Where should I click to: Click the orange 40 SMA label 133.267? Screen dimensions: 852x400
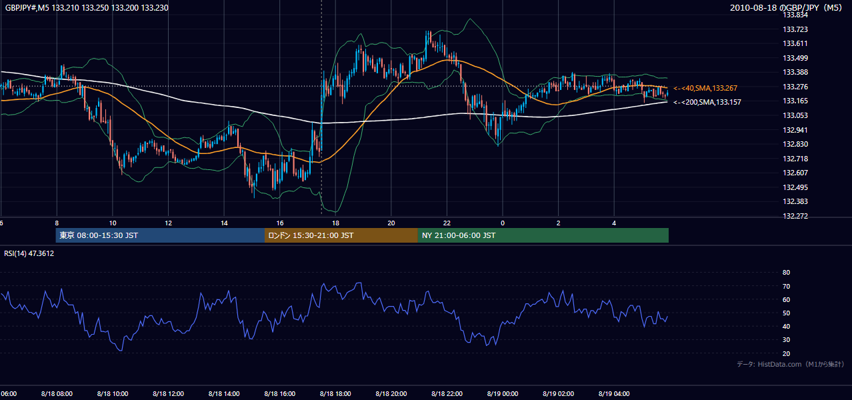tap(705, 88)
